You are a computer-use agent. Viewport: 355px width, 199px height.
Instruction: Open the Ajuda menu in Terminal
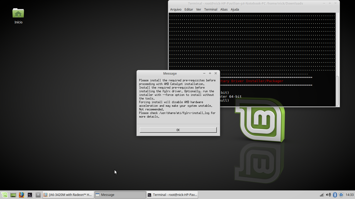click(x=235, y=9)
